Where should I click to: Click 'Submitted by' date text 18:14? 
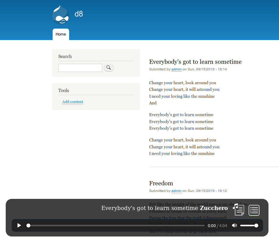pyautogui.click(x=207, y=69)
